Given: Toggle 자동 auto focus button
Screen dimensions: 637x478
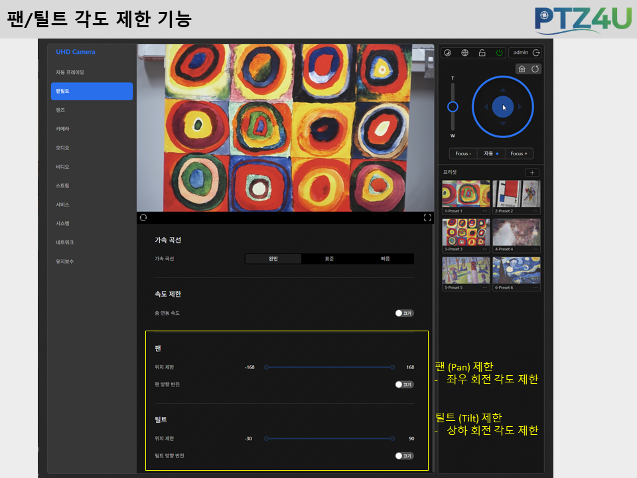Looking at the screenshot, I should click(491, 153).
